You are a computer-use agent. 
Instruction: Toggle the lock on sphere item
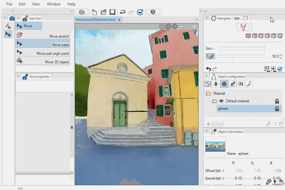click(277, 109)
